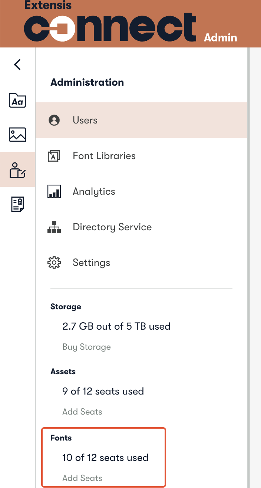Click the Settings gear icon
261x488 pixels.
point(54,263)
